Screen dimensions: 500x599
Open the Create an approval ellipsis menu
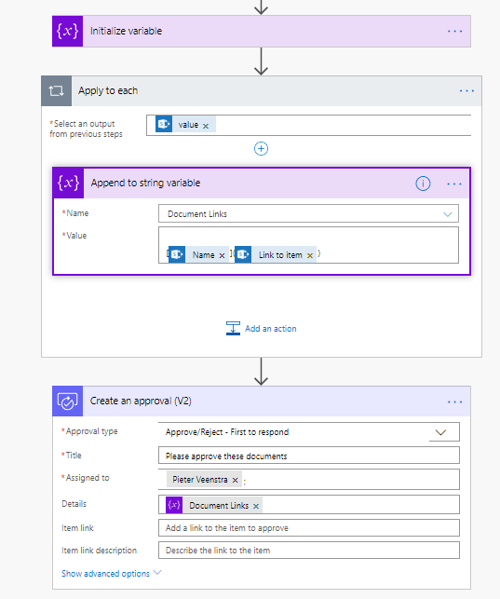click(x=454, y=402)
